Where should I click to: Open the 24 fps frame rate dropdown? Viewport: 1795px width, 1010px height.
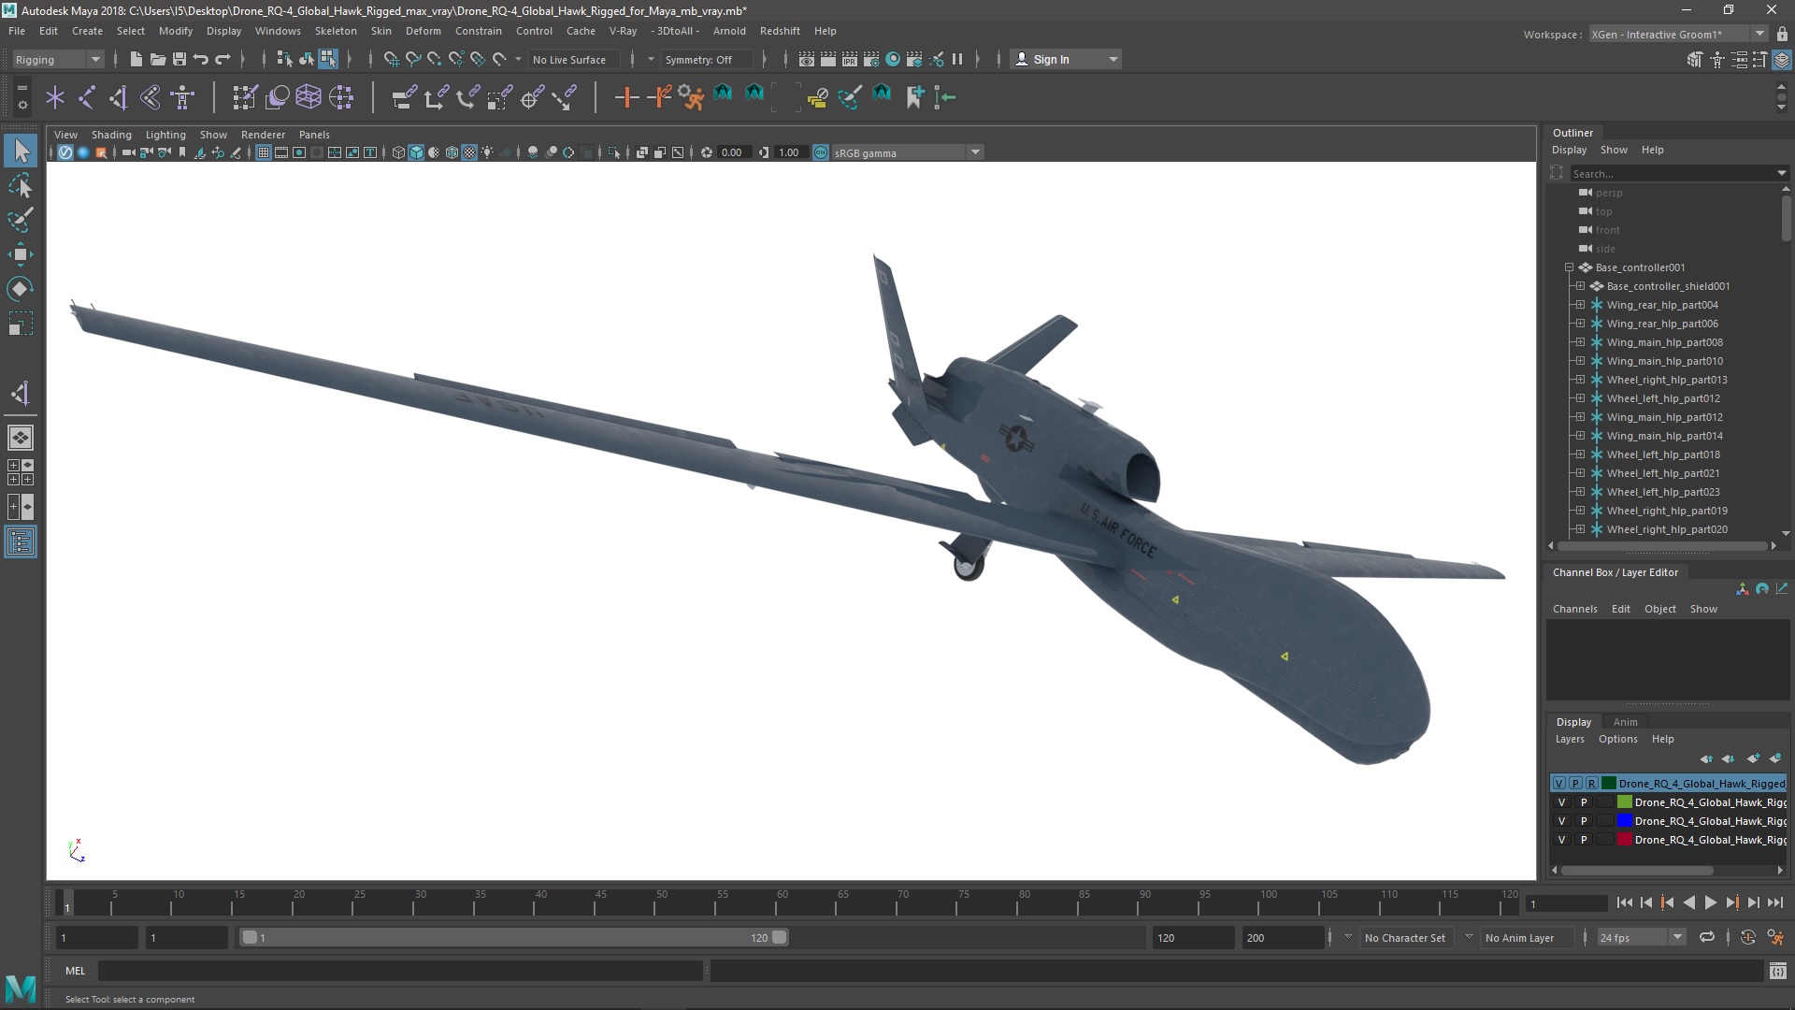[1640, 937]
